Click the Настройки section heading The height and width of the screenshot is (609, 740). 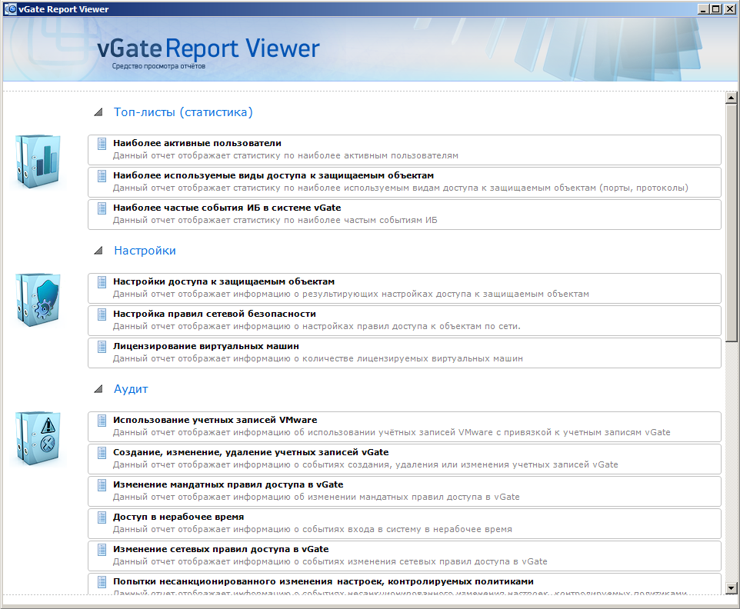[145, 251]
